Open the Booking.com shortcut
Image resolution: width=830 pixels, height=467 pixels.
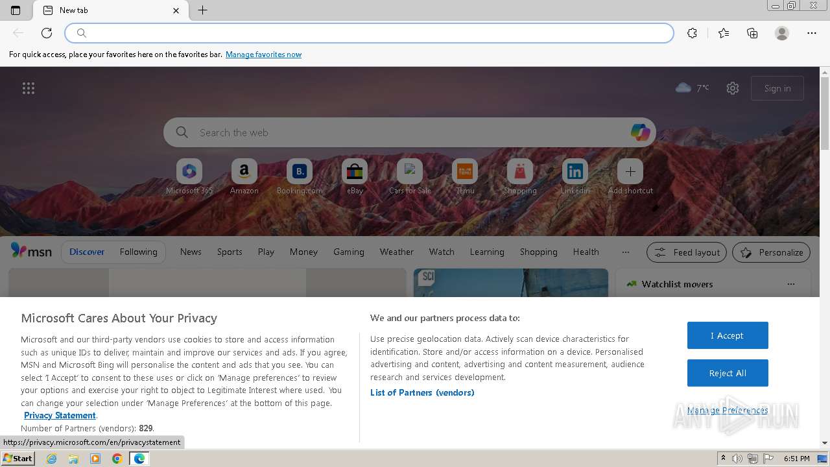click(300, 176)
